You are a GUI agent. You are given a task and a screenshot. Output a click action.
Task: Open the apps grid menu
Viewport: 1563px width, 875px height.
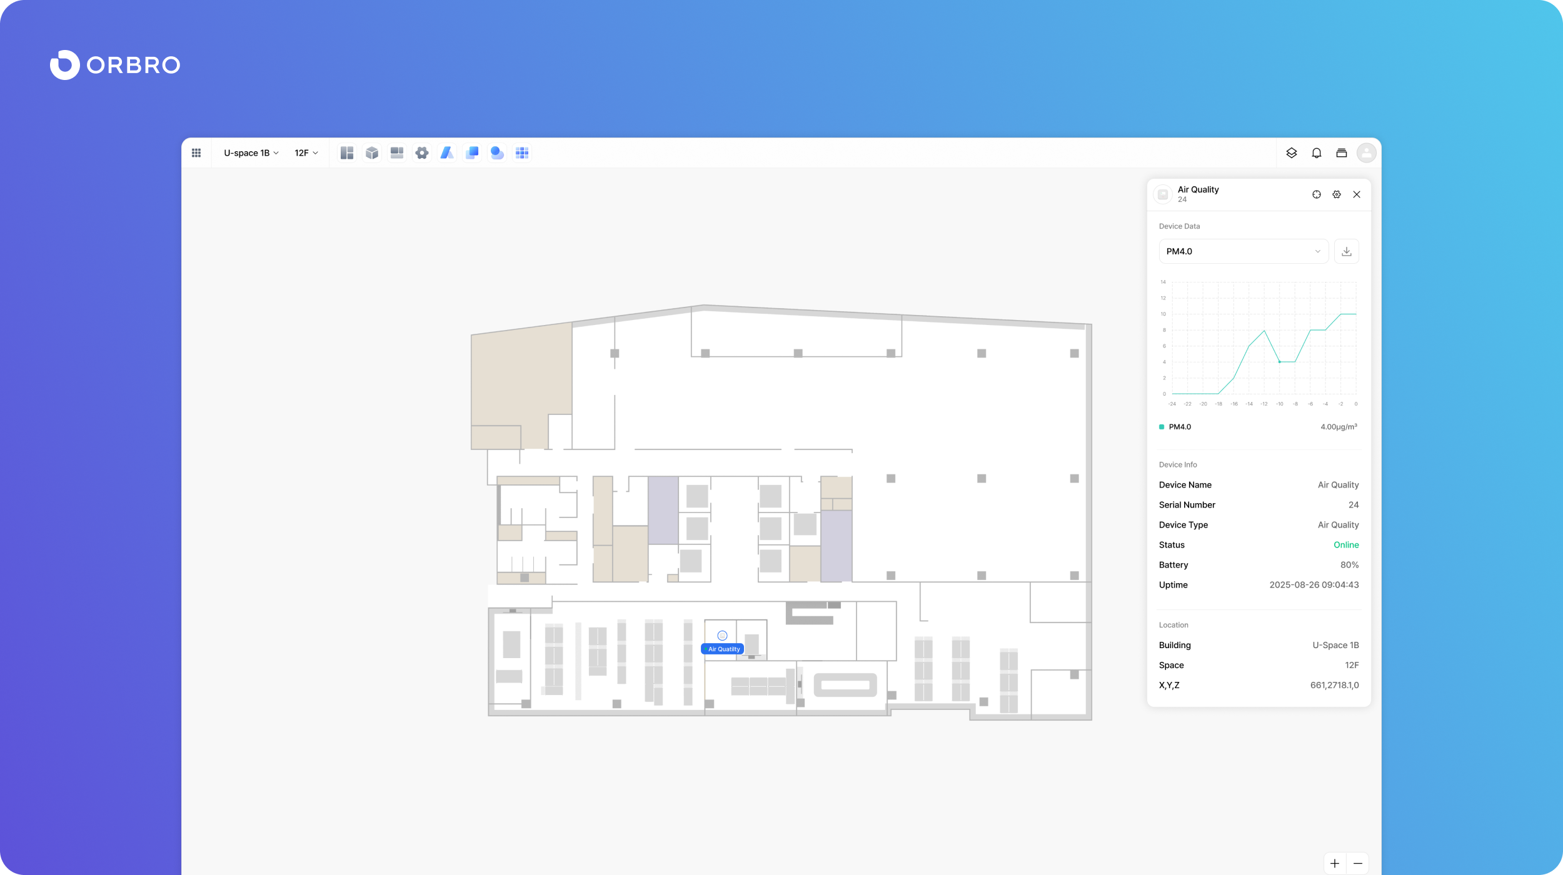(x=196, y=153)
